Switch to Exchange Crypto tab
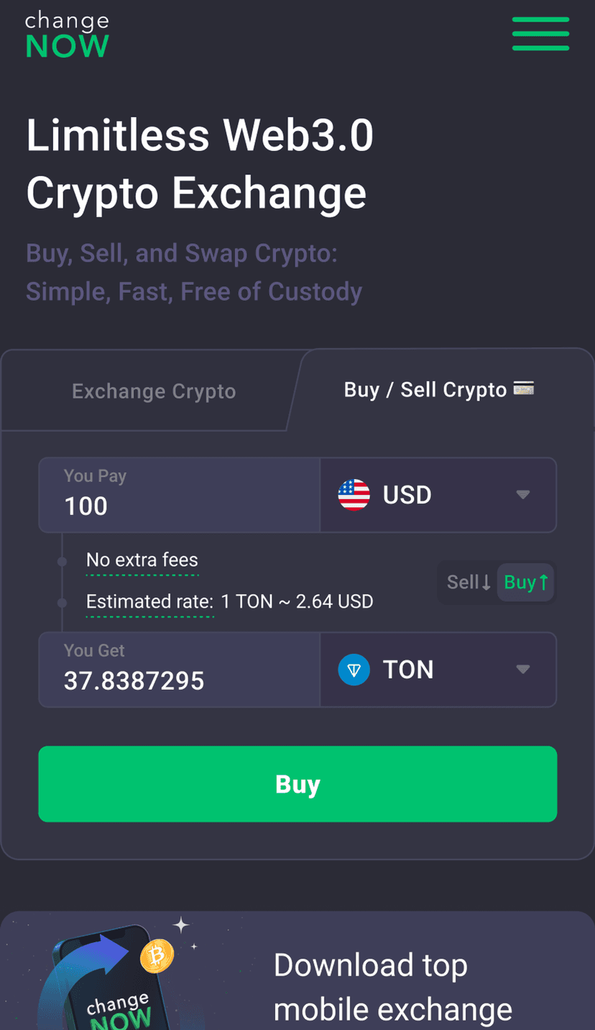Screen dimensions: 595x1030 pyautogui.click(x=154, y=391)
